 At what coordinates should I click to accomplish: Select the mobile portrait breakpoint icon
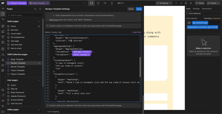point(112,3)
